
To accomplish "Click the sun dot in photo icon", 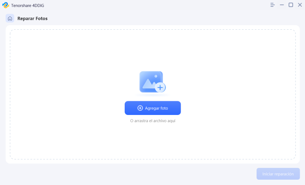I will click(156, 76).
